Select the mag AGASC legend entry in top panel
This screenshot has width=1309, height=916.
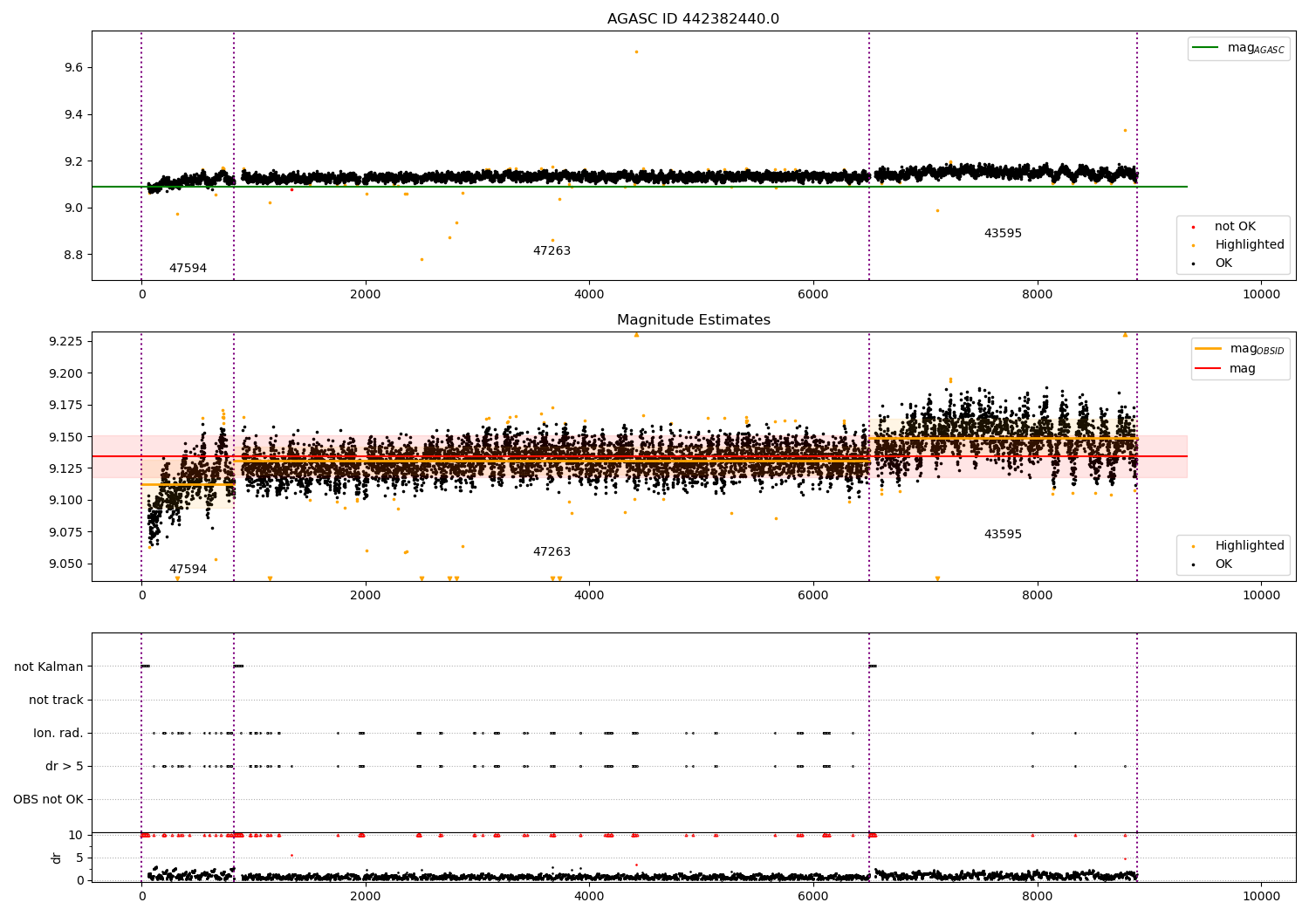pyautogui.click(x=1239, y=48)
